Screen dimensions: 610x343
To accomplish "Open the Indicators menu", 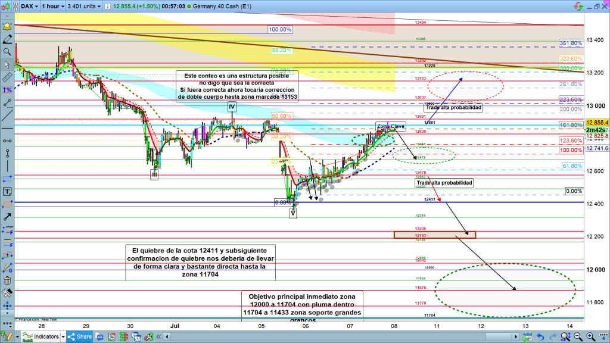I will 42,337.
